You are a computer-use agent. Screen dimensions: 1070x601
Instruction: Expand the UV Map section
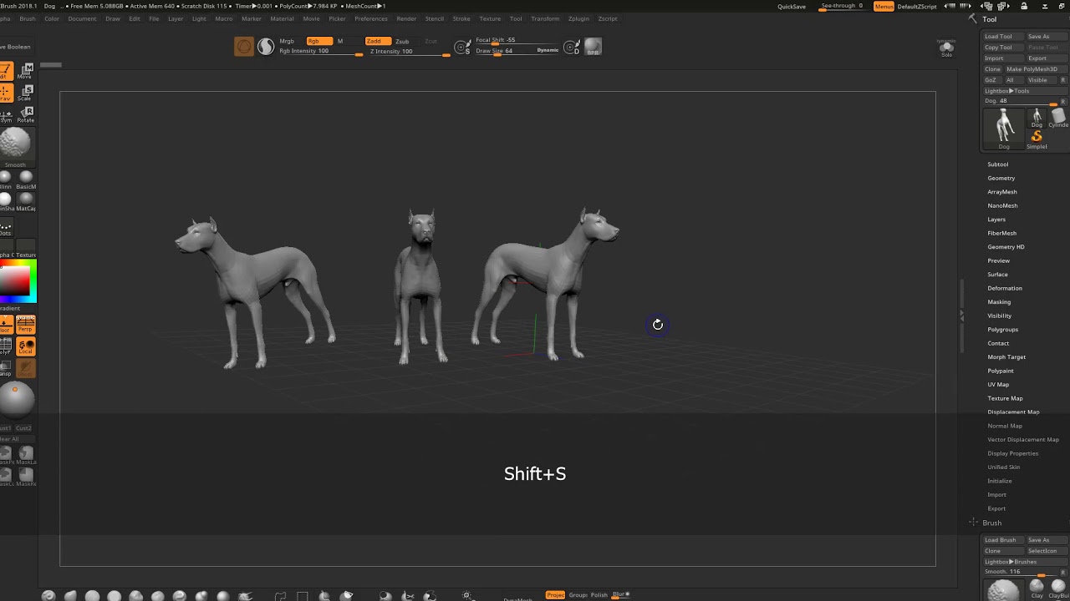pos(998,385)
